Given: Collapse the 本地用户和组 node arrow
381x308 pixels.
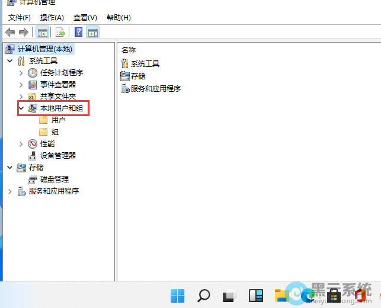Looking at the screenshot, I should point(21,108).
